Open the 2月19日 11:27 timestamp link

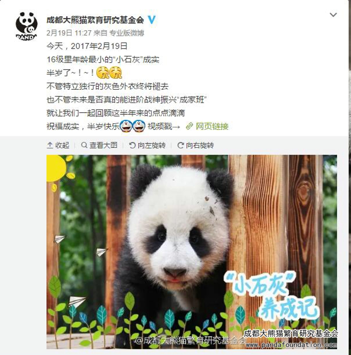(x=69, y=33)
